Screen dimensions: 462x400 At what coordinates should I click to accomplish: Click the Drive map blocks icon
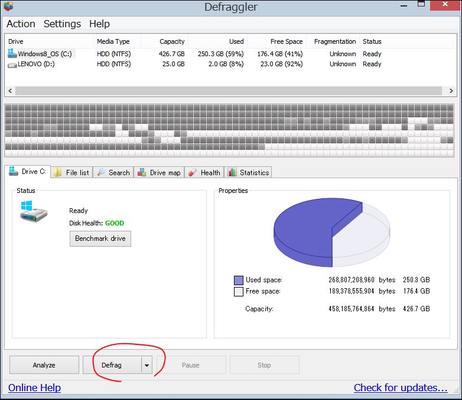pyautogui.click(x=142, y=172)
